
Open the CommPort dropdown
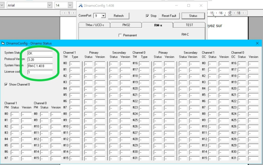(103, 16)
